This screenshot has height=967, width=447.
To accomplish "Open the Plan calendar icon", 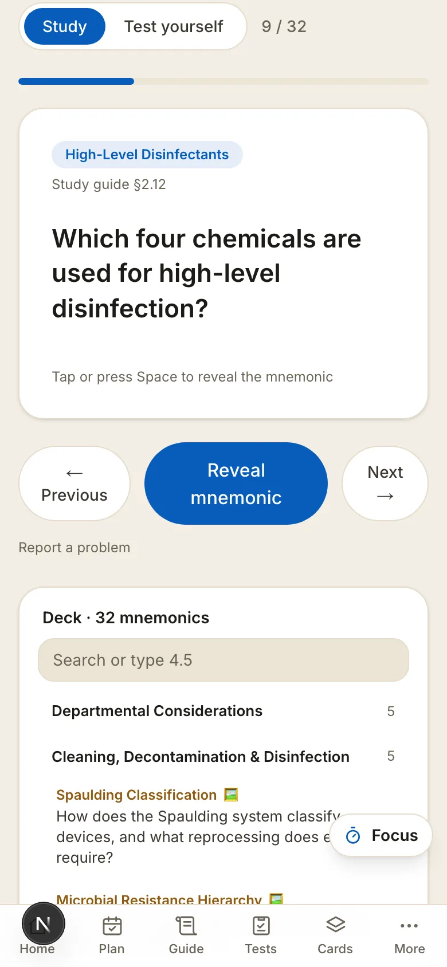I will tap(112, 926).
